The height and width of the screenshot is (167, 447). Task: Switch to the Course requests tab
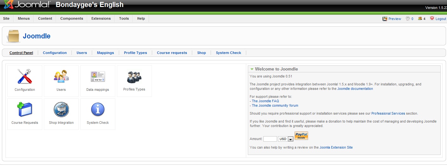pyautogui.click(x=172, y=53)
